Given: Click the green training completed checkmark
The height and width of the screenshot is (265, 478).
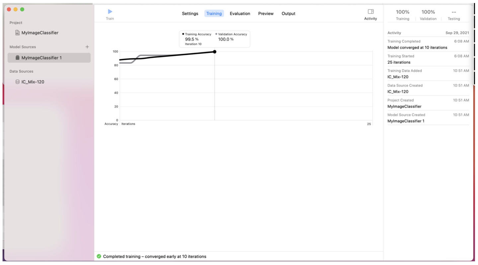Looking at the screenshot, I should pyautogui.click(x=99, y=256).
